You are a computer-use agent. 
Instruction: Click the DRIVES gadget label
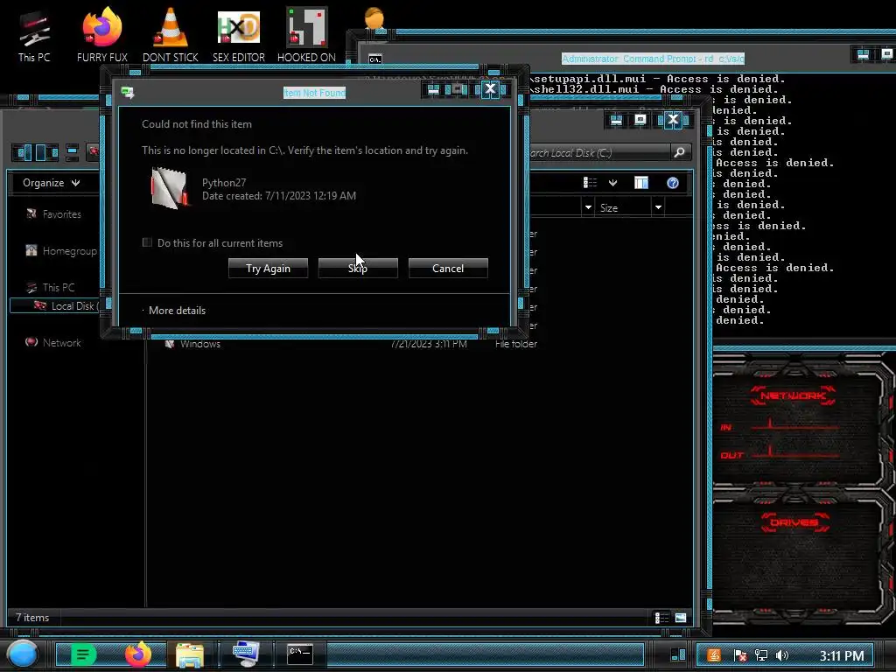[794, 522]
